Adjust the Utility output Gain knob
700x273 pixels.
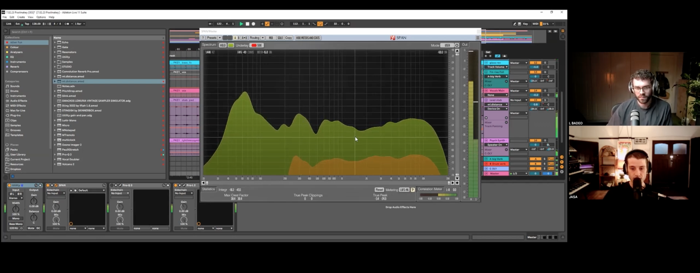click(34, 201)
